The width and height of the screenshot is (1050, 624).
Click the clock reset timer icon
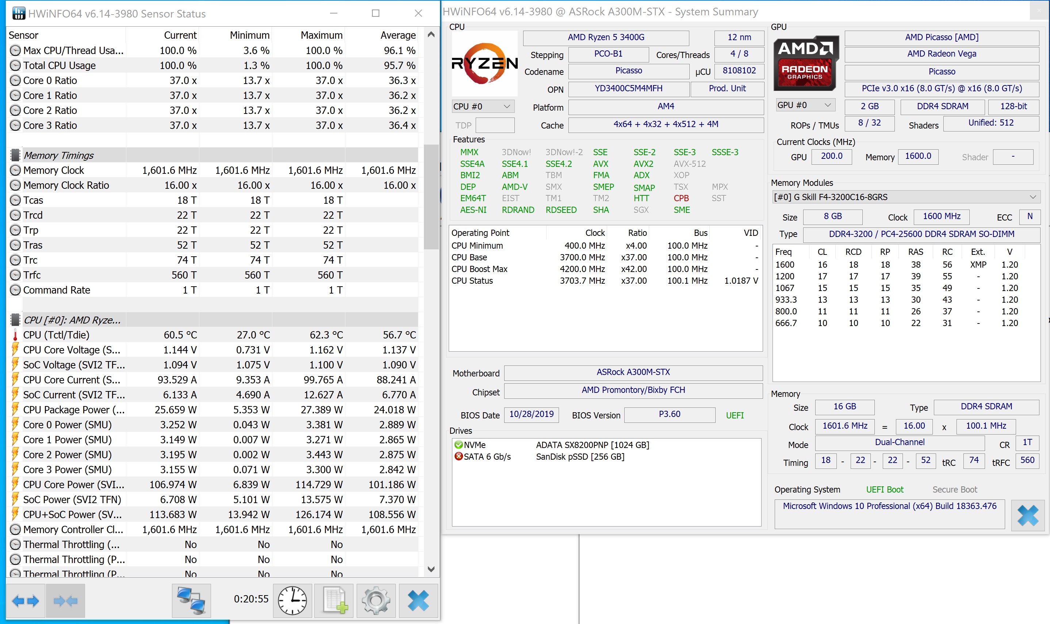[x=292, y=601]
